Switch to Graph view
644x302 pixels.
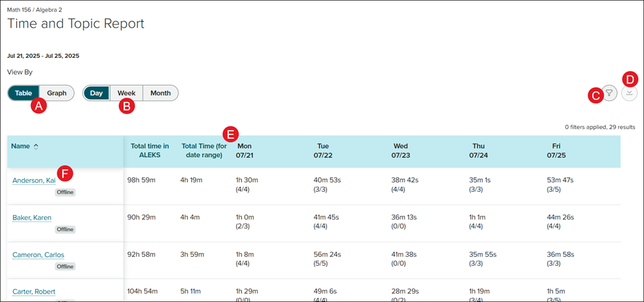pyautogui.click(x=57, y=93)
